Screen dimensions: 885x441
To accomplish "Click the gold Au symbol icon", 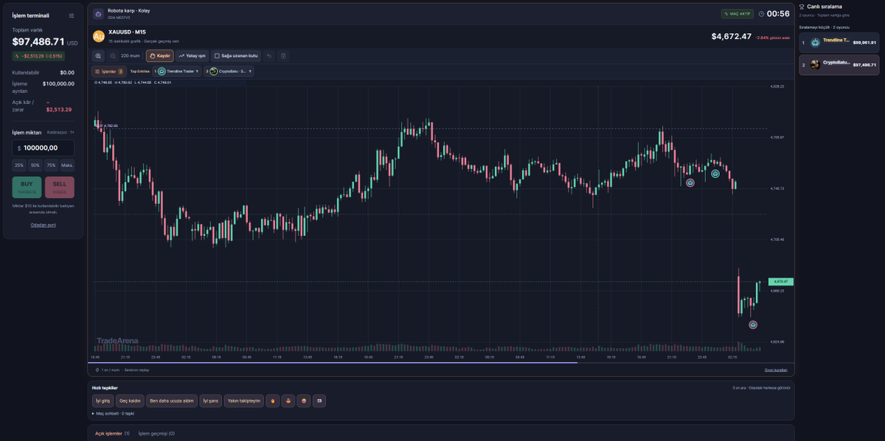I will [x=99, y=36].
